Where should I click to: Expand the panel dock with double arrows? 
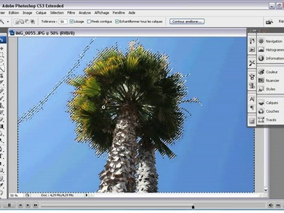point(254,30)
